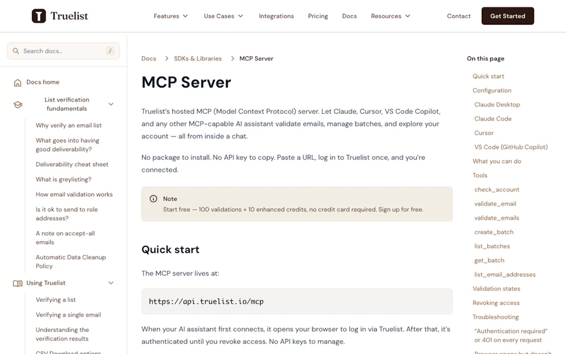566x354 pixels.
Task: Jump to validate_email anchor
Action: pos(495,204)
